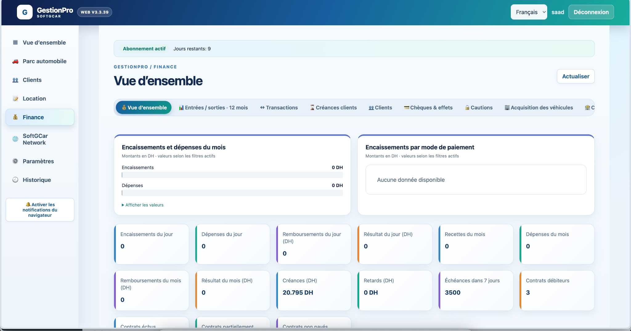Click the card icon on Chèques & effets tab
Image resolution: width=631 pixels, height=331 pixels.
(407, 108)
